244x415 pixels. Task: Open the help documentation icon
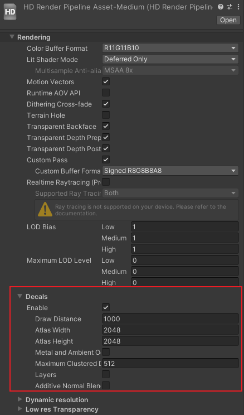[221, 7]
